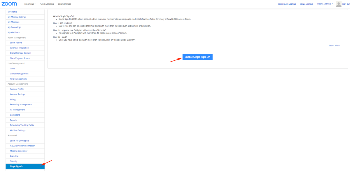Screen dimensions: 350x171
Task: Navigate to Role Management
Action: (x=18, y=79)
